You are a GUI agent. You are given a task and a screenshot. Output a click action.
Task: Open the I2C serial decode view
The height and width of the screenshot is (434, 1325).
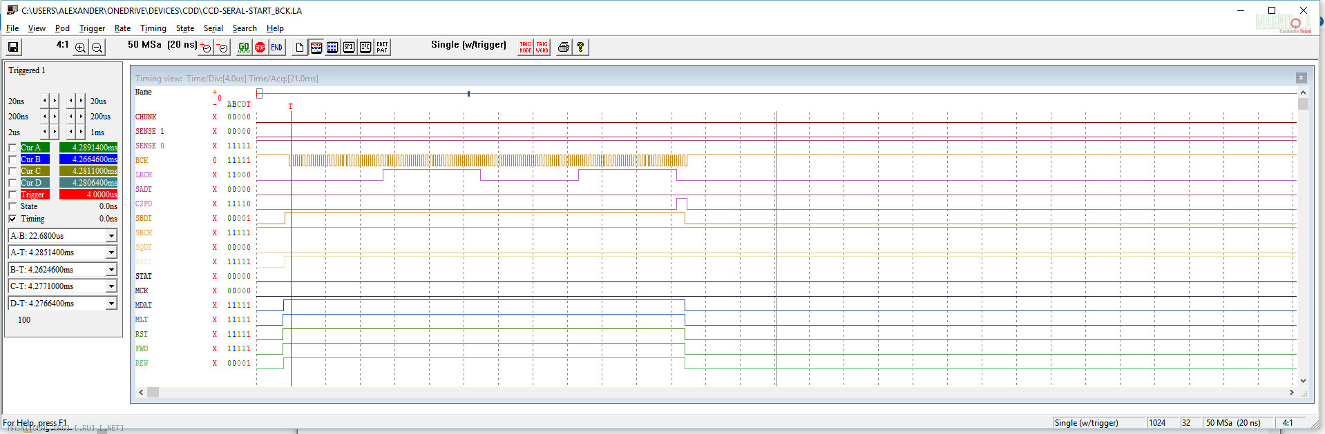tap(365, 47)
